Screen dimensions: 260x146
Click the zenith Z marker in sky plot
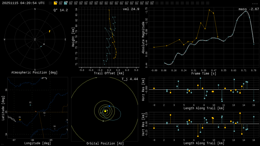tap(35, 40)
